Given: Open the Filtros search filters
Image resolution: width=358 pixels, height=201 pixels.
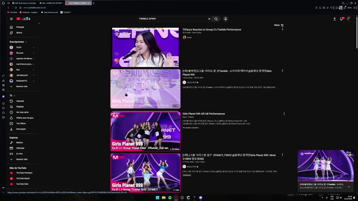Looking at the screenshot, I should click(279, 25).
